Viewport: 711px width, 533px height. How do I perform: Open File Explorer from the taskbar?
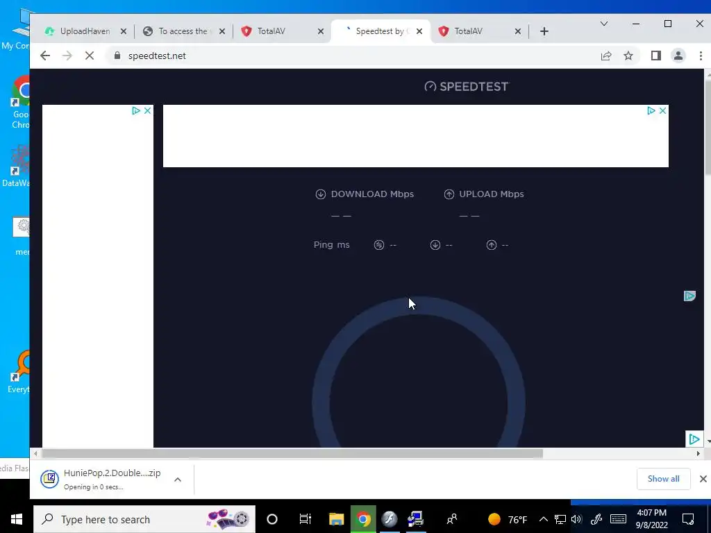pos(337,519)
